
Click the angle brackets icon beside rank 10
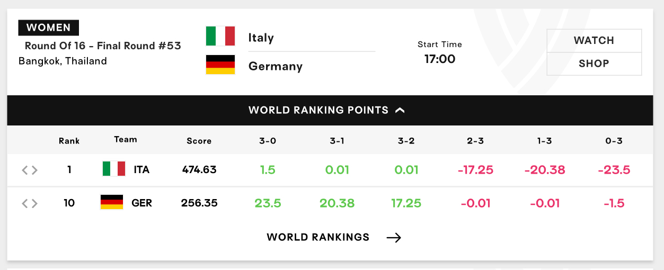click(30, 203)
